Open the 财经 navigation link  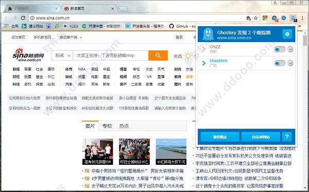point(16,76)
